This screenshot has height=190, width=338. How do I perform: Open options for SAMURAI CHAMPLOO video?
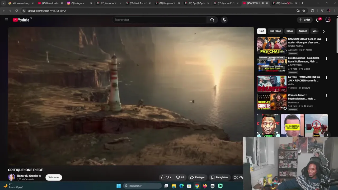point(326,39)
